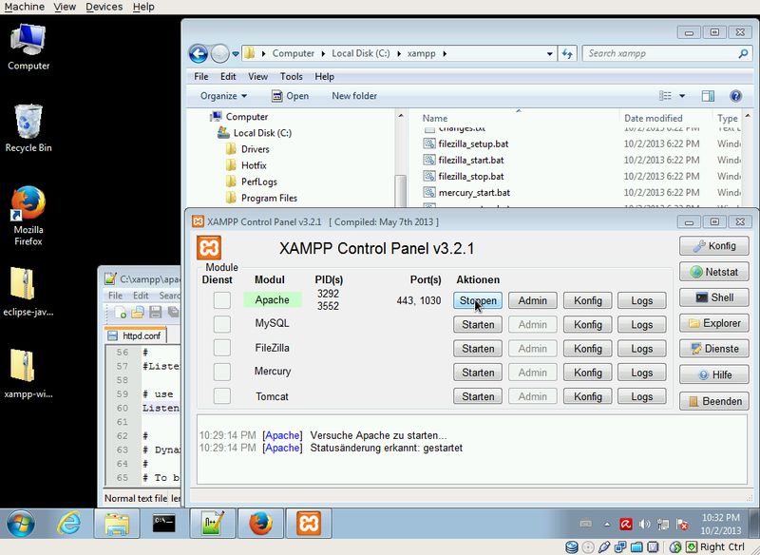Click the Notepad++ taskbar icon
760x555 pixels.
click(x=211, y=524)
